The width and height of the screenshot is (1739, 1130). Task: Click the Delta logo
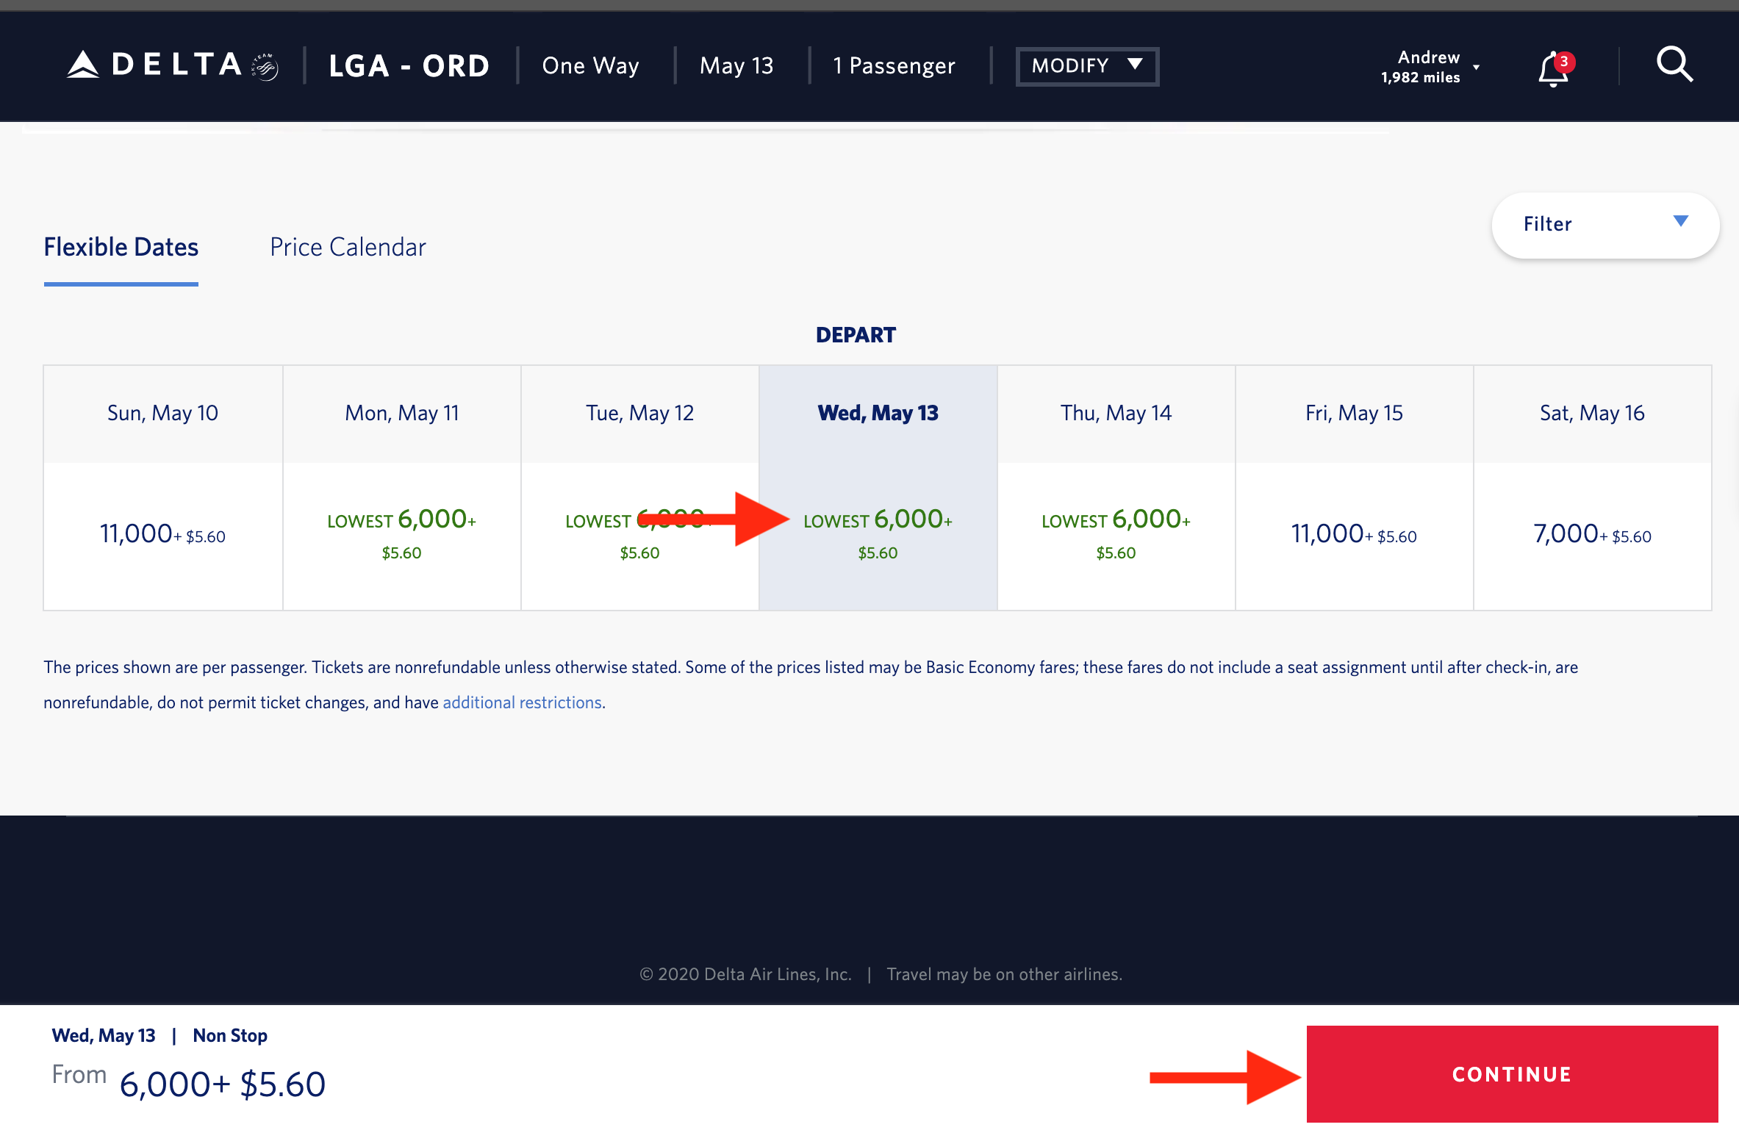click(173, 65)
